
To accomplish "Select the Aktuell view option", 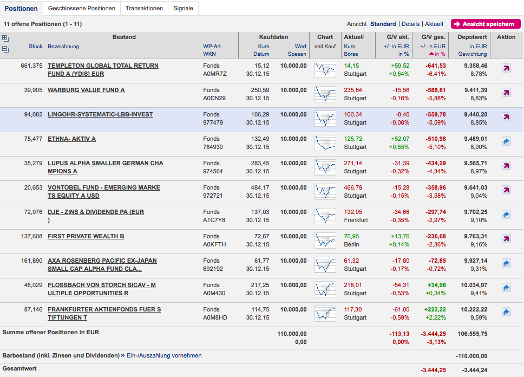I will pos(434,24).
